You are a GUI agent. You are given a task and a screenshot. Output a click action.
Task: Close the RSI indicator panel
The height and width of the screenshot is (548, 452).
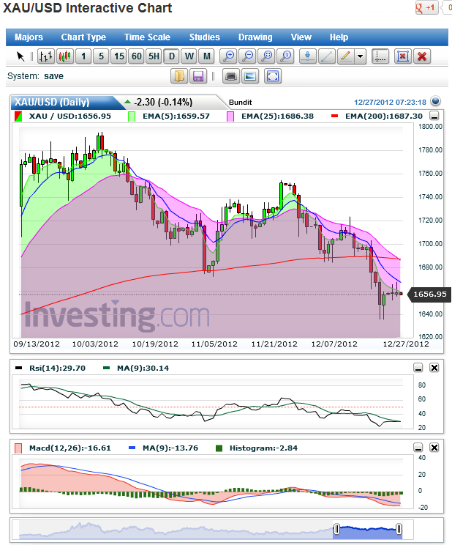point(434,368)
